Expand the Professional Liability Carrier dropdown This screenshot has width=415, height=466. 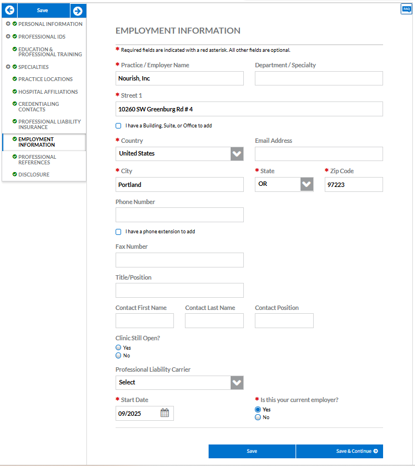237,382
